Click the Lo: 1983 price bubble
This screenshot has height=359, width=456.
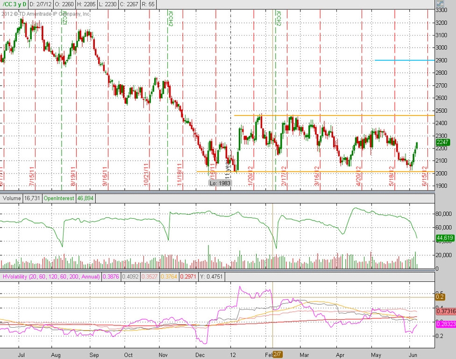tap(220, 183)
